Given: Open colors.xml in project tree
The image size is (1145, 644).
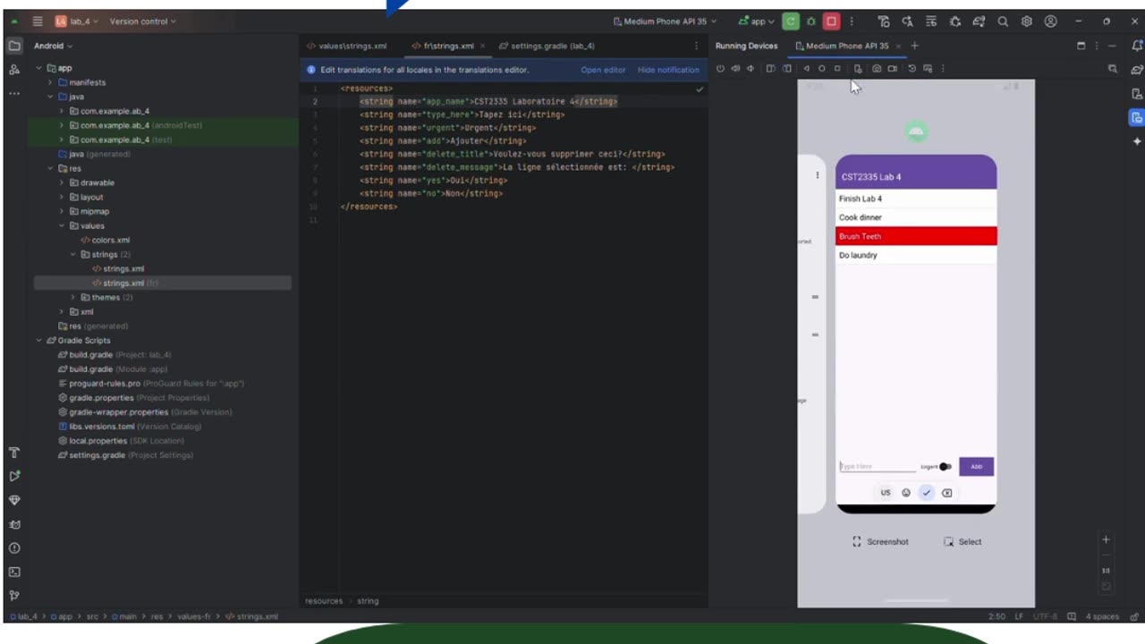Looking at the screenshot, I should point(105,240).
